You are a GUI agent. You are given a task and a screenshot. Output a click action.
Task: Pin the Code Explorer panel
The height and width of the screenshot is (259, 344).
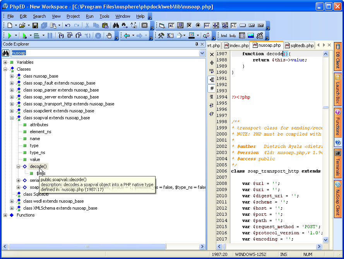(197, 44)
